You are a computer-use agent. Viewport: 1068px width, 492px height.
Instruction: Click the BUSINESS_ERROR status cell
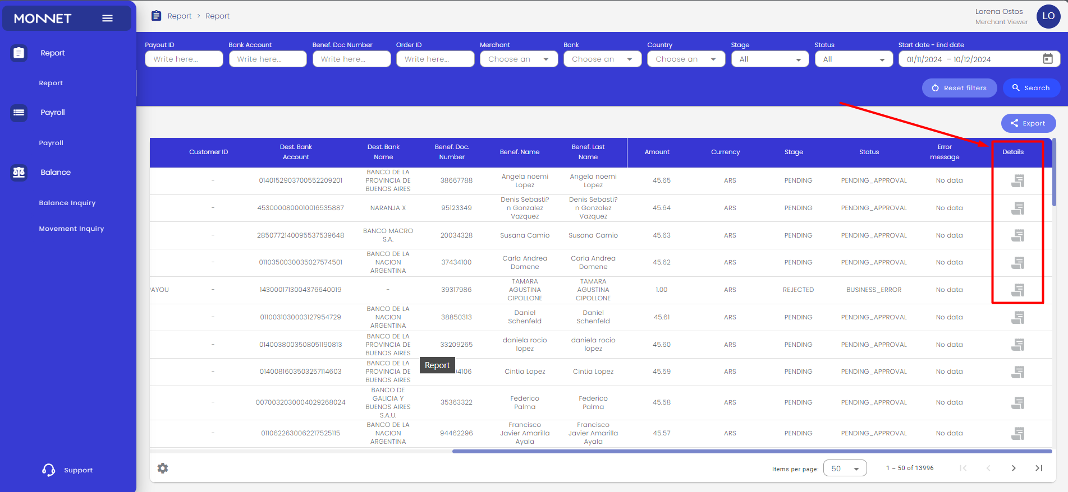874,290
